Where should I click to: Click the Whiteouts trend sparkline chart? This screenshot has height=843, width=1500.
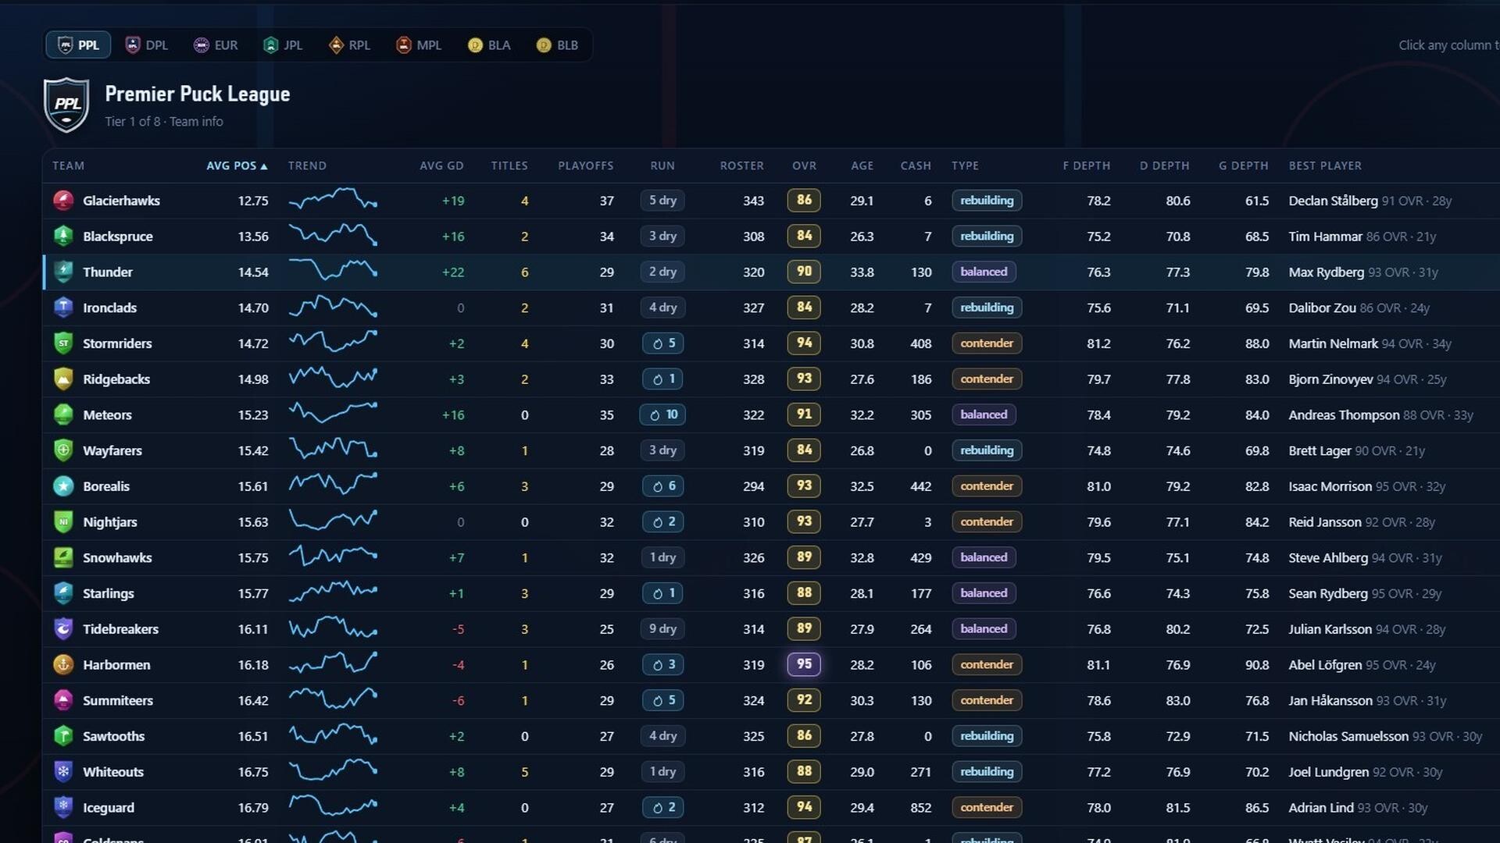tap(333, 770)
